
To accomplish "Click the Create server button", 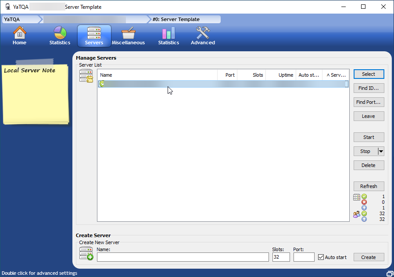I will pyautogui.click(x=369, y=257).
